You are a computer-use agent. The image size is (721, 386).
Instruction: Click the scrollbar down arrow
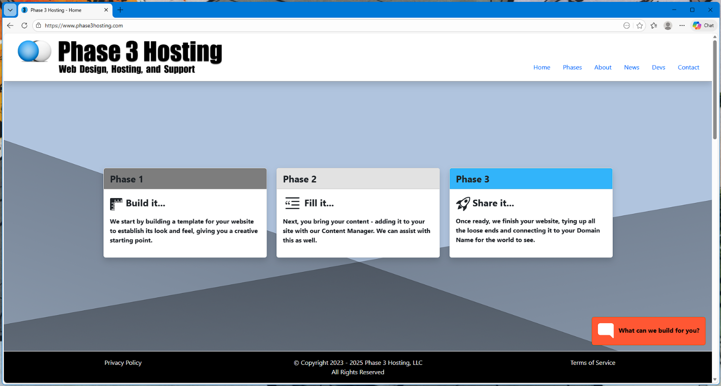point(715,379)
